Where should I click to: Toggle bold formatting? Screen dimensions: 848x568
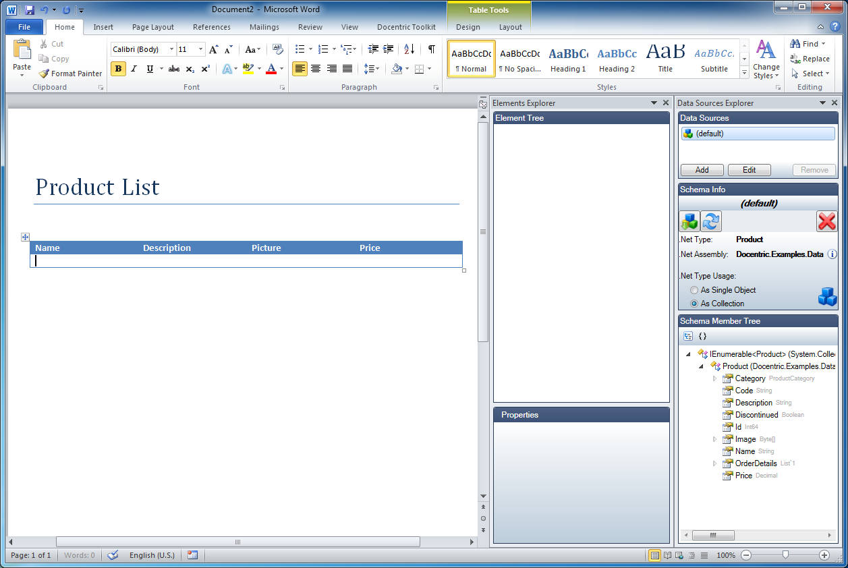click(118, 69)
